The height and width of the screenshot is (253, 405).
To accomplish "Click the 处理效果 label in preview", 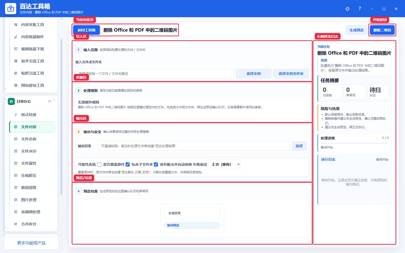I will [175, 213].
